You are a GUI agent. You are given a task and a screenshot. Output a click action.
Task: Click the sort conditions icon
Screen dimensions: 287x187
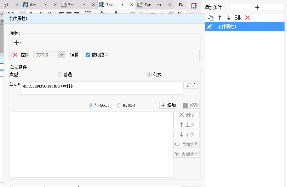(x=238, y=18)
